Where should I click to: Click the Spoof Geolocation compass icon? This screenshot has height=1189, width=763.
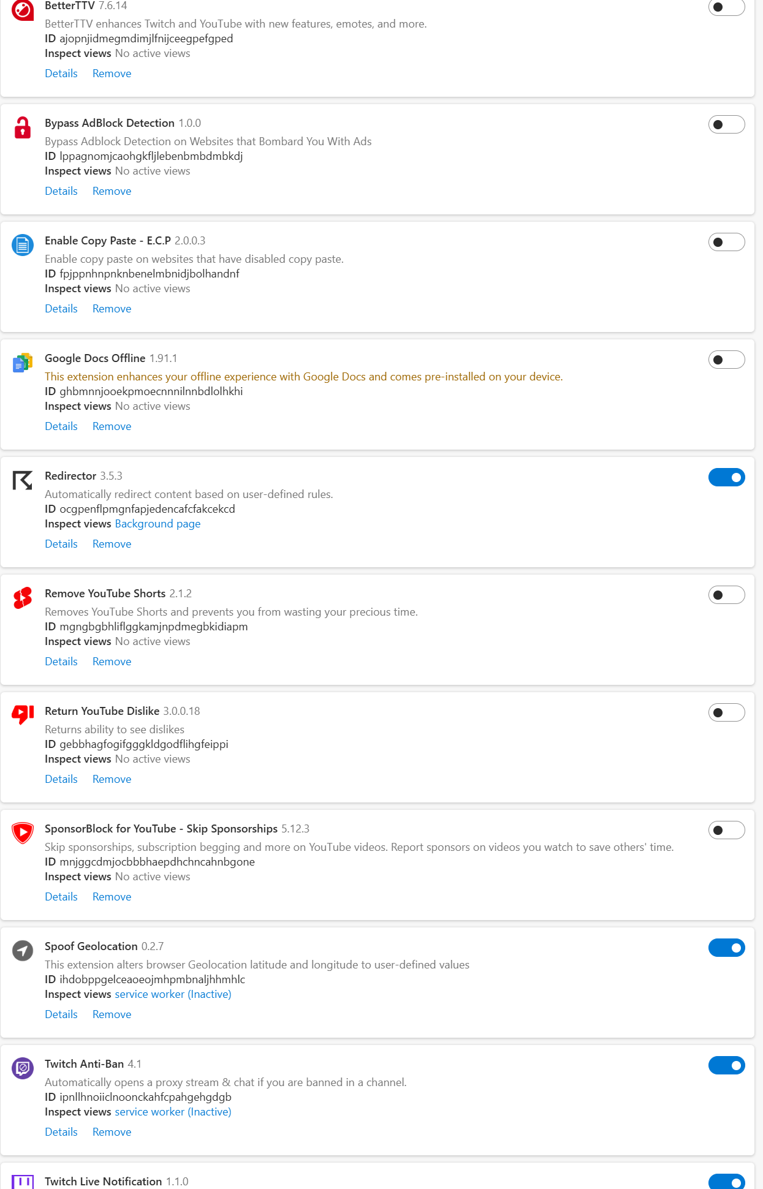[x=23, y=951]
